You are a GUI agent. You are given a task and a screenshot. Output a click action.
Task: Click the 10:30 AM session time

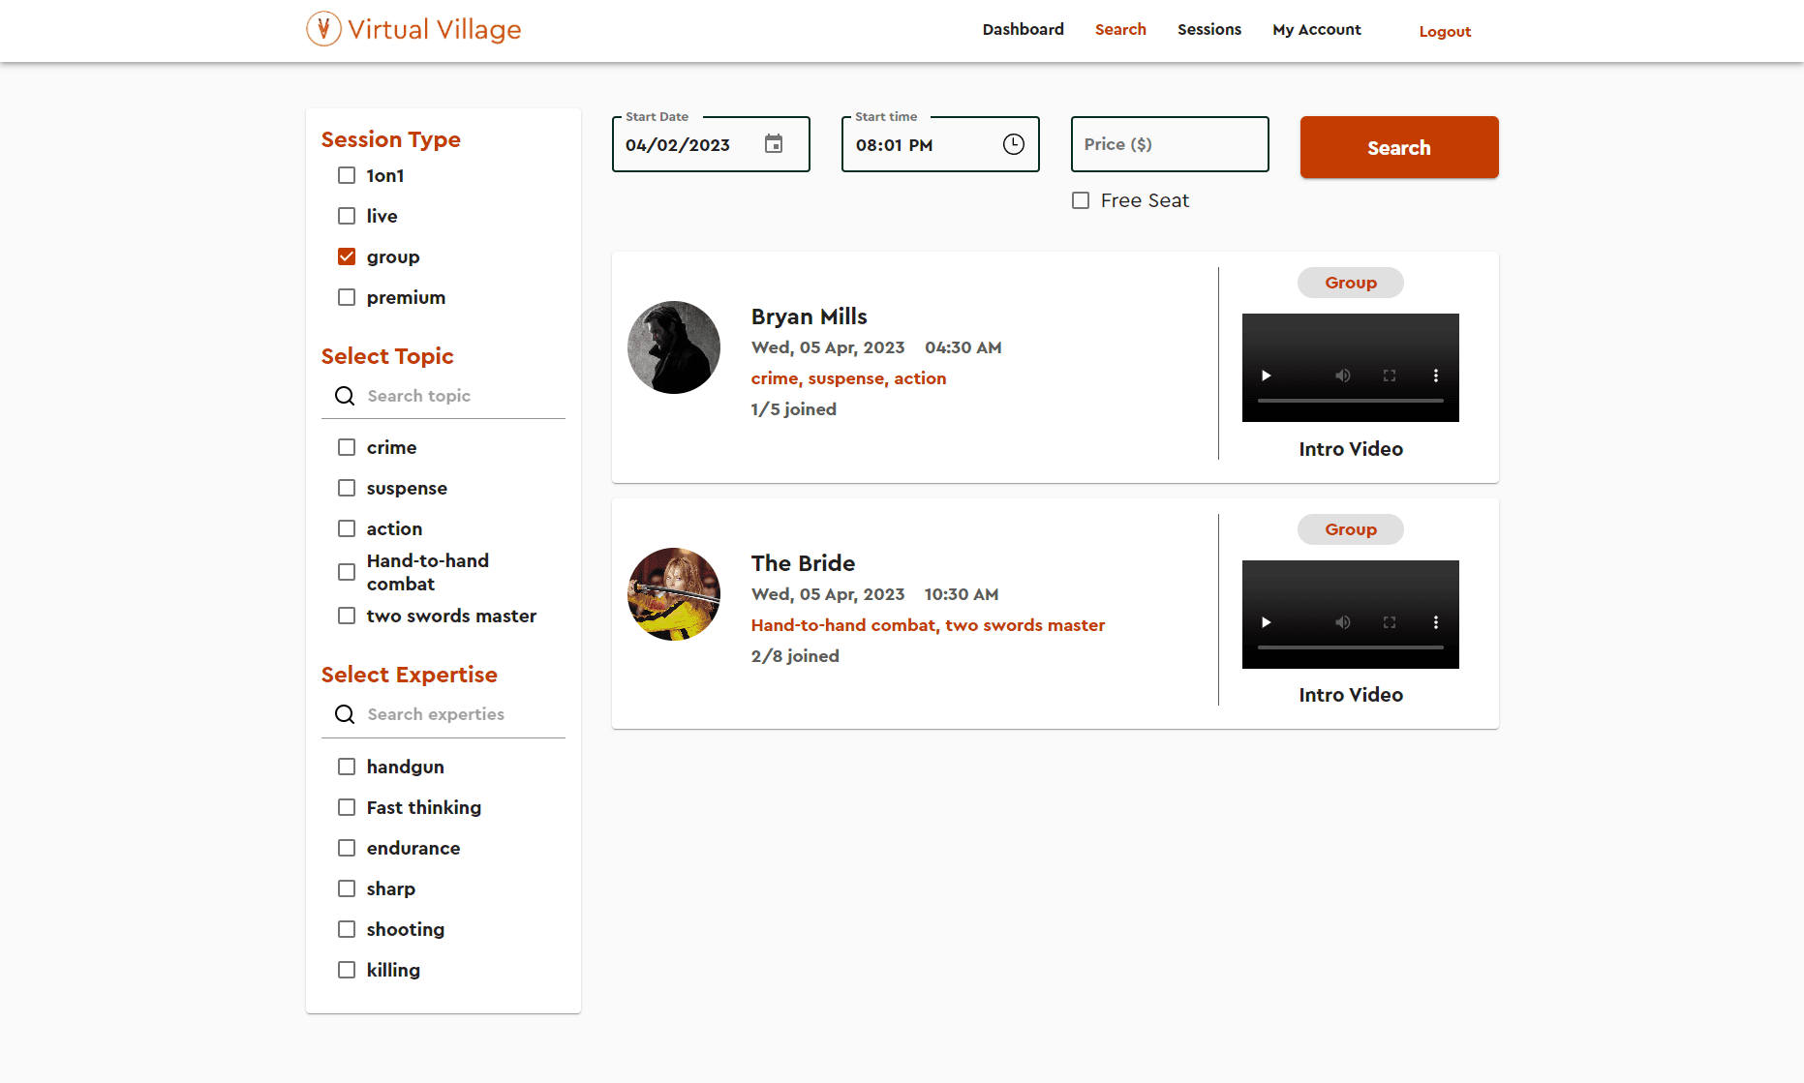(962, 594)
